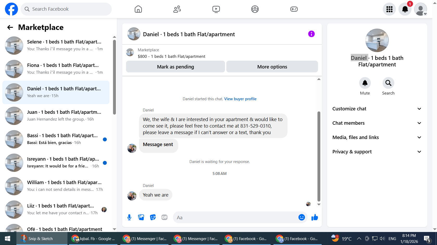Expand Privacy & support section
Image resolution: width=437 pixels, height=245 pixels.
click(377, 152)
